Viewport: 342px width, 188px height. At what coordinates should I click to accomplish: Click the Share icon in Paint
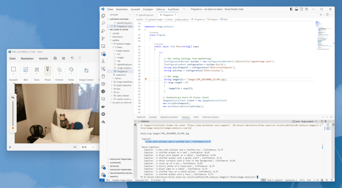[63, 58]
